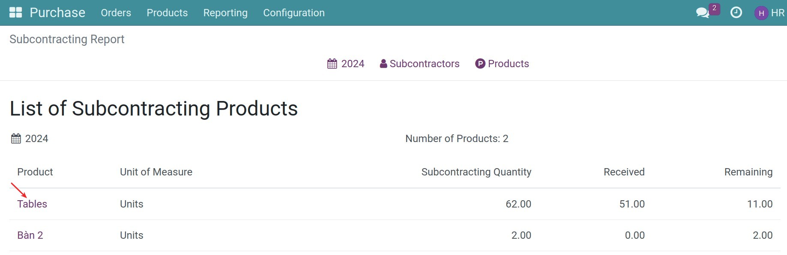Open the Reporting menu
This screenshot has height=255, width=787.
tap(225, 13)
